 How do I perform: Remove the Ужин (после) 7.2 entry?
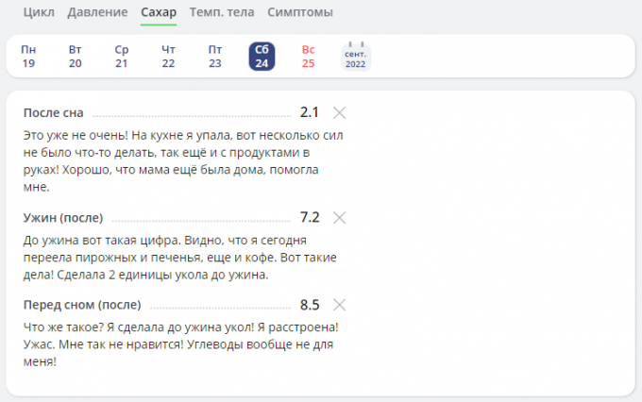pos(340,218)
